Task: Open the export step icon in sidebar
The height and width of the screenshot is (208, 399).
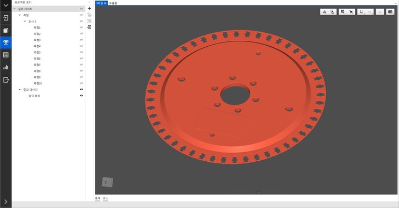Action: tap(5, 80)
